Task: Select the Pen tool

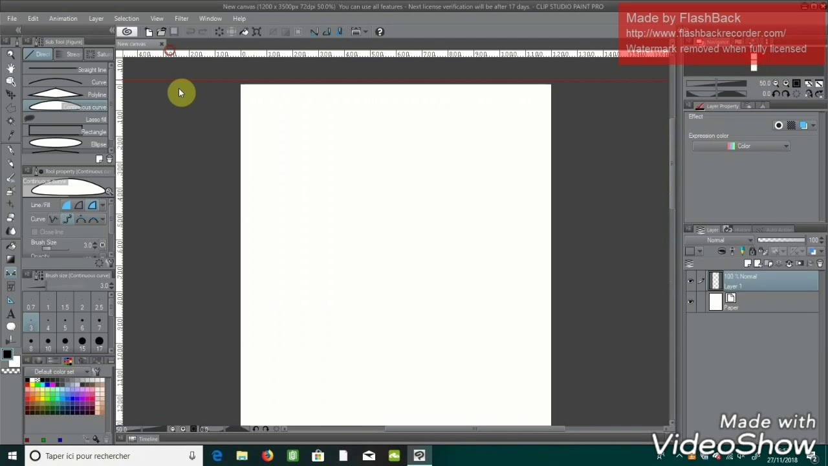Action: coord(11,150)
